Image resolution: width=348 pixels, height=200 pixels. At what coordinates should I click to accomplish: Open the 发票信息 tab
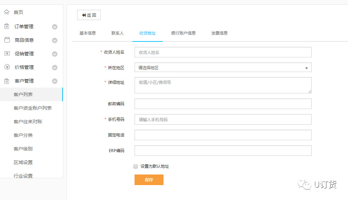tap(219, 33)
